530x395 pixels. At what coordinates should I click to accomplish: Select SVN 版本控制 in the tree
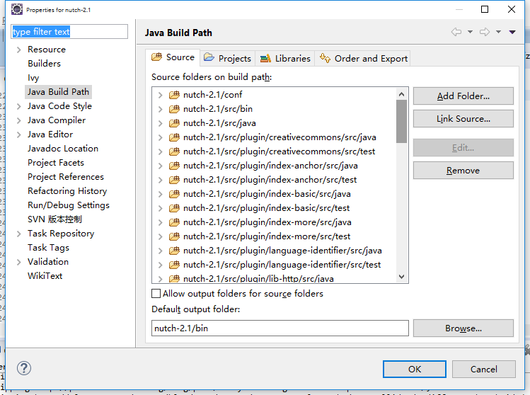point(54,219)
